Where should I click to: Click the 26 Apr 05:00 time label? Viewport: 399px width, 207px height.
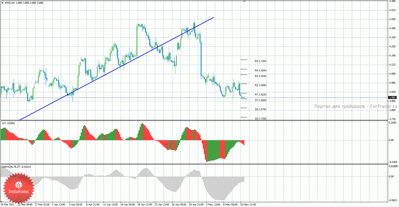(179, 205)
